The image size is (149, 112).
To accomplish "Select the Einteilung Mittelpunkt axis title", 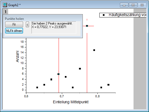I will coord(71,102).
